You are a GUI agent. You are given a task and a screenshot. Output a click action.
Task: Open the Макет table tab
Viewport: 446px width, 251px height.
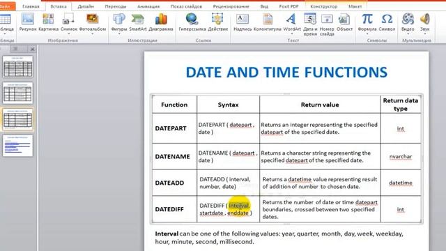pos(355,6)
